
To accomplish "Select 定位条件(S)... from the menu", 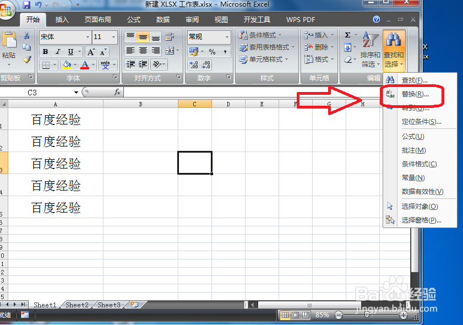I will 420,122.
